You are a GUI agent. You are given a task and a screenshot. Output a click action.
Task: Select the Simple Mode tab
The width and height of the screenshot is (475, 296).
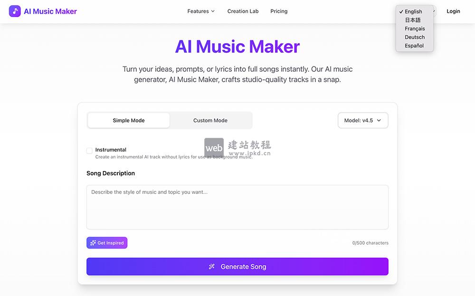point(128,120)
